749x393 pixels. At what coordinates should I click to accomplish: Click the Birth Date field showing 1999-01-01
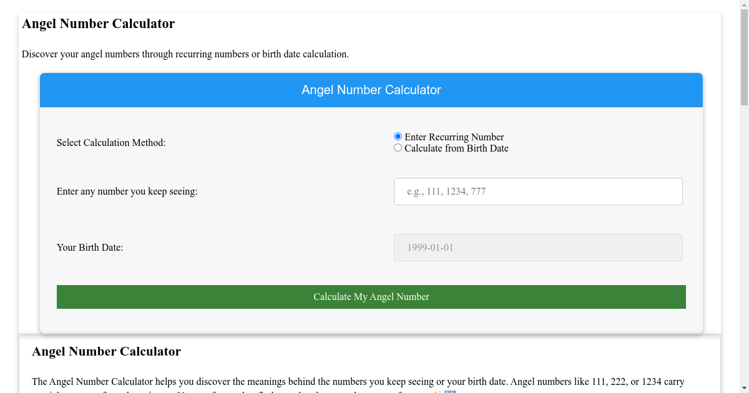coord(537,248)
